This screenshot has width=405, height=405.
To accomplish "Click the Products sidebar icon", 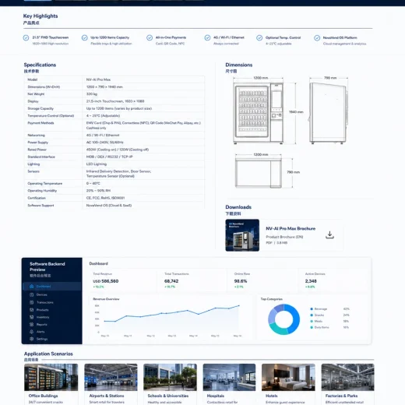I will 32,310.
